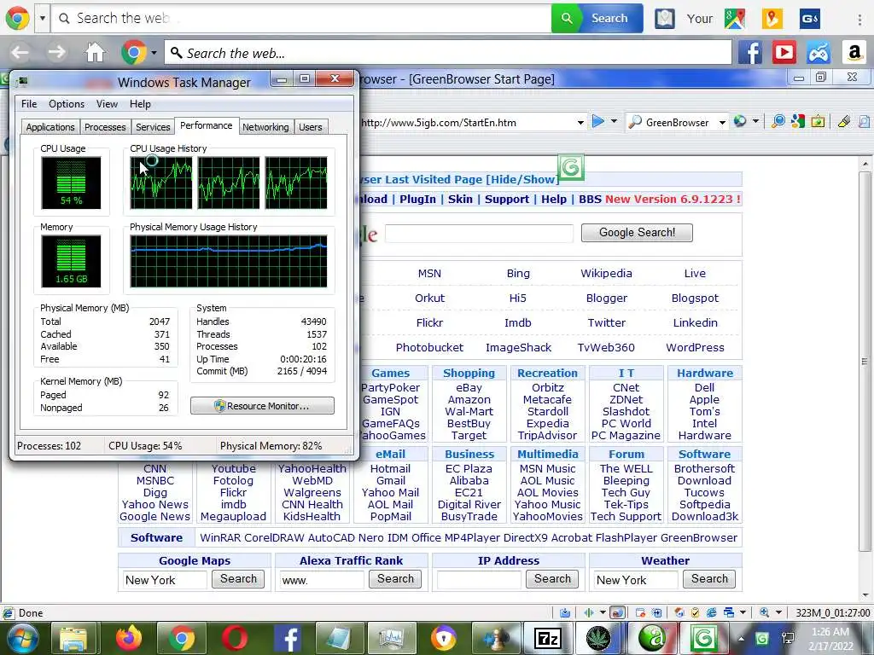This screenshot has width=874, height=655.
Task: Click the GreenBrowser tray icon
Action: pyautogui.click(x=762, y=638)
